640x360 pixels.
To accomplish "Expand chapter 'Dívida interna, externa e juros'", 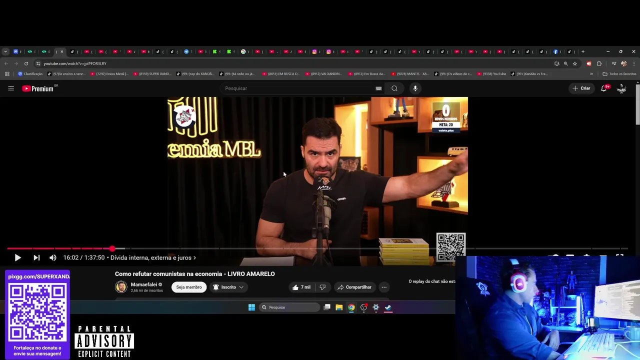I will (x=153, y=257).
